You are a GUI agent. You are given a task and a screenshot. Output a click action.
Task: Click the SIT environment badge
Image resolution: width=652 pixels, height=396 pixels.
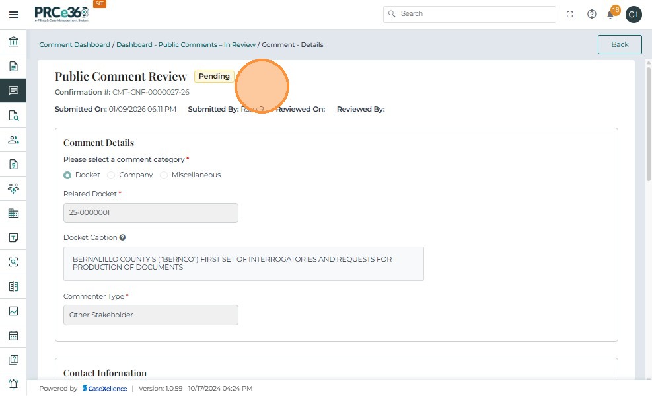coord(99,4)
